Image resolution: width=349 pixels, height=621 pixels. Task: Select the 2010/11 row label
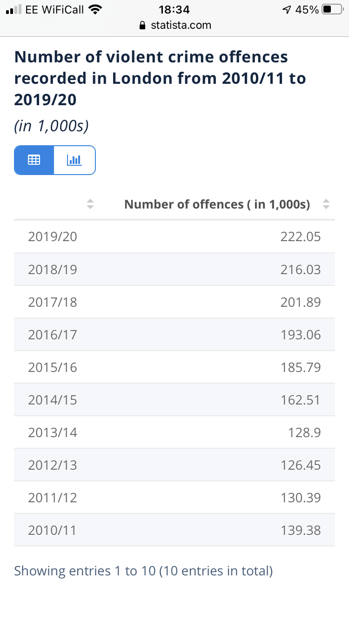pos(52,530)
